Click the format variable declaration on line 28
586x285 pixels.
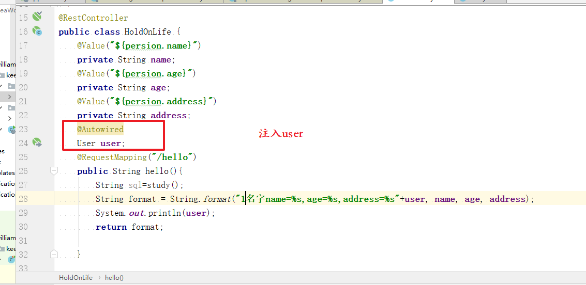[142, 199]
